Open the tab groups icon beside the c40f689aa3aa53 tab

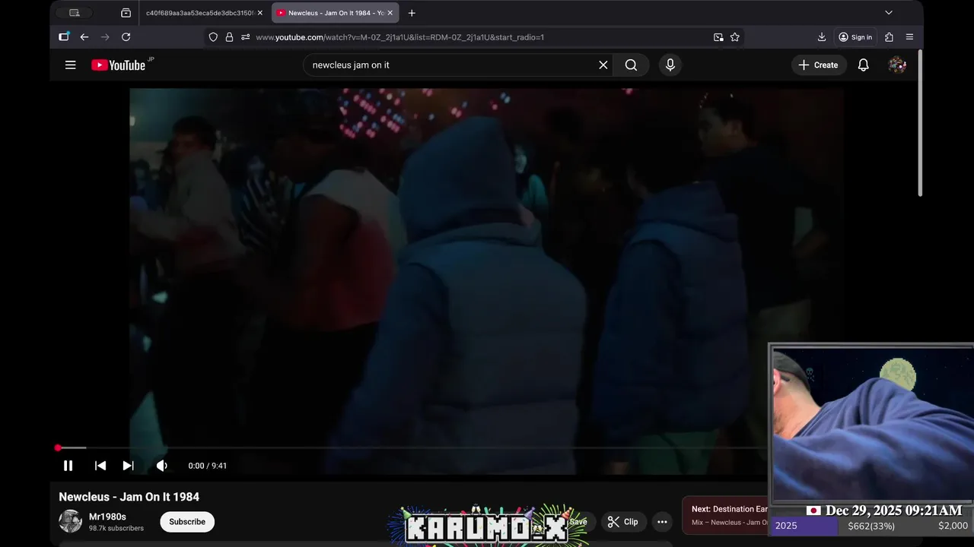click(x=126, y=13)
